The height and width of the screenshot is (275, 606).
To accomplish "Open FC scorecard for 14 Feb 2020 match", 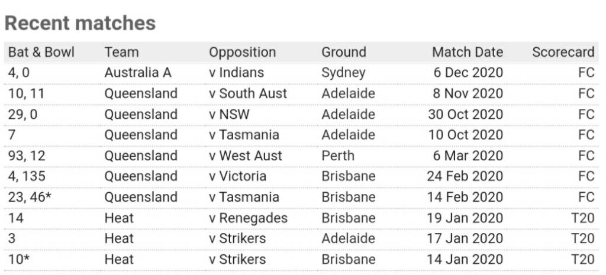I will pos(586,197).
